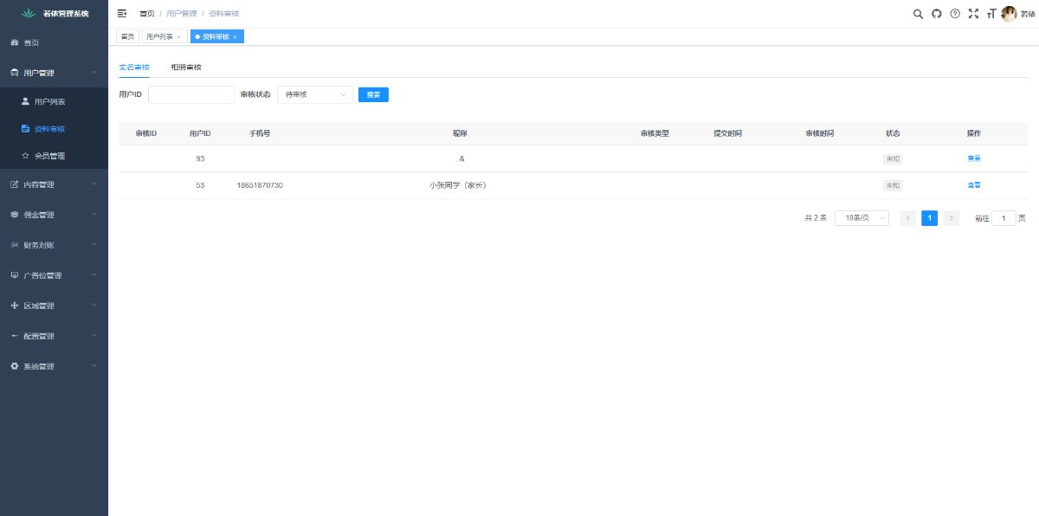
Task: Open the 审核状态 dropdown showing 待审核
Action: (x=315, y=94)
